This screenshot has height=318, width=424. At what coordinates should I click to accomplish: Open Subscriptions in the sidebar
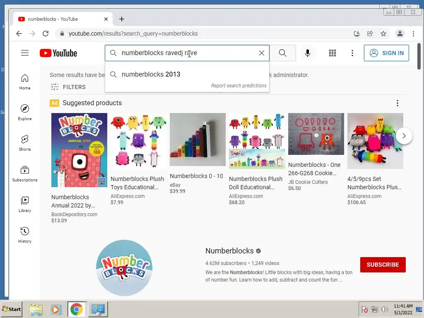pyautogui.click(x=25, y=173)
